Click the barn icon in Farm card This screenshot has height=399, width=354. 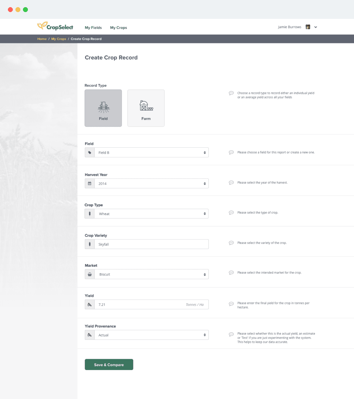click(146, 105)
